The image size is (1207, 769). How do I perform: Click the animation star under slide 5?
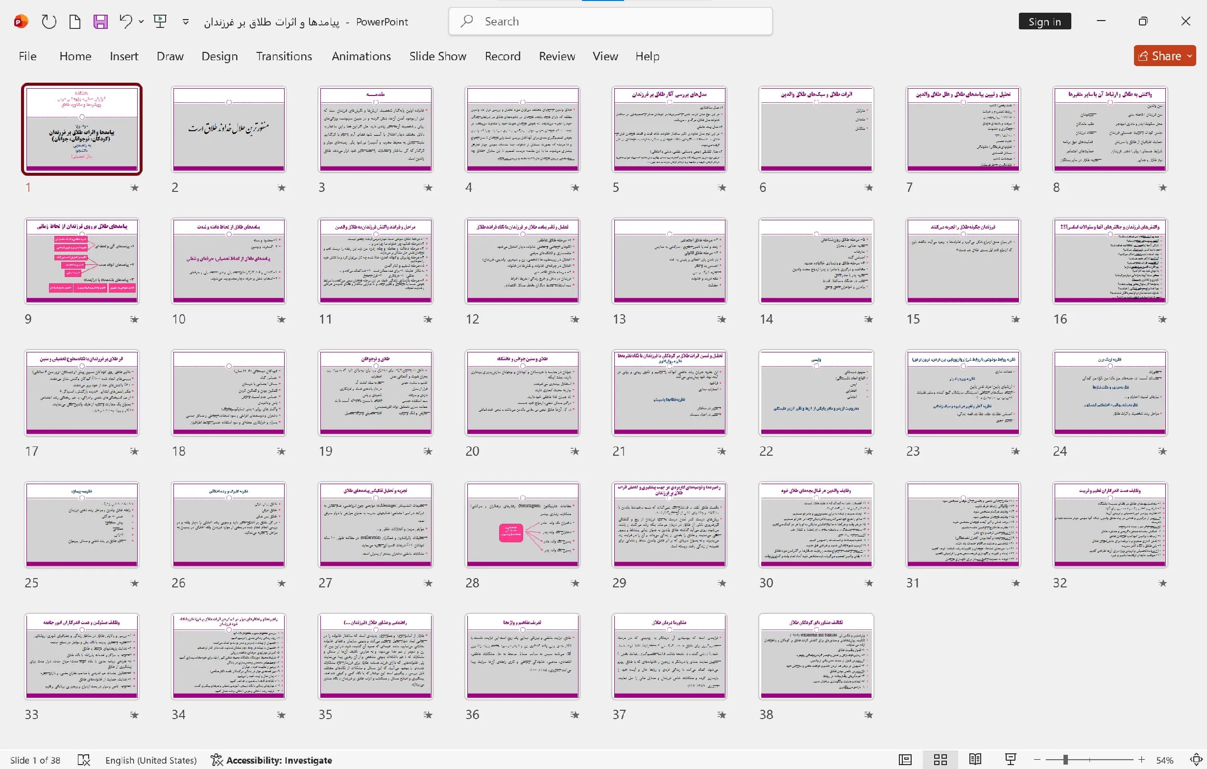click(722, 188)
